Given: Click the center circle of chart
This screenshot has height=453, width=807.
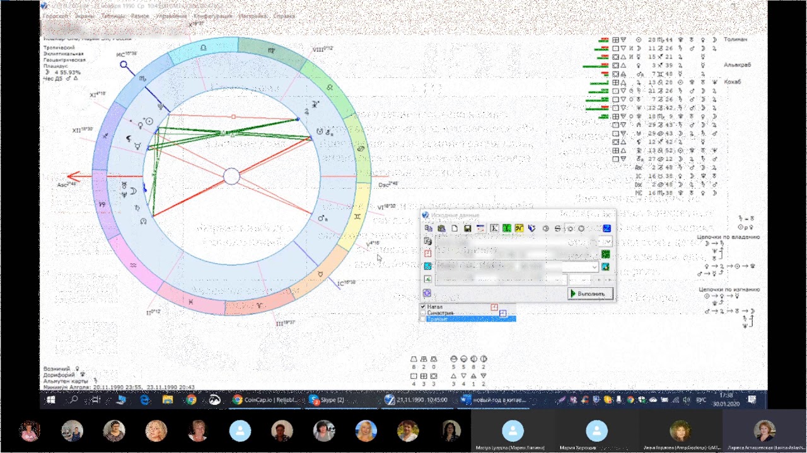Looking at the screenshot, I should click(x=231, y=176).
